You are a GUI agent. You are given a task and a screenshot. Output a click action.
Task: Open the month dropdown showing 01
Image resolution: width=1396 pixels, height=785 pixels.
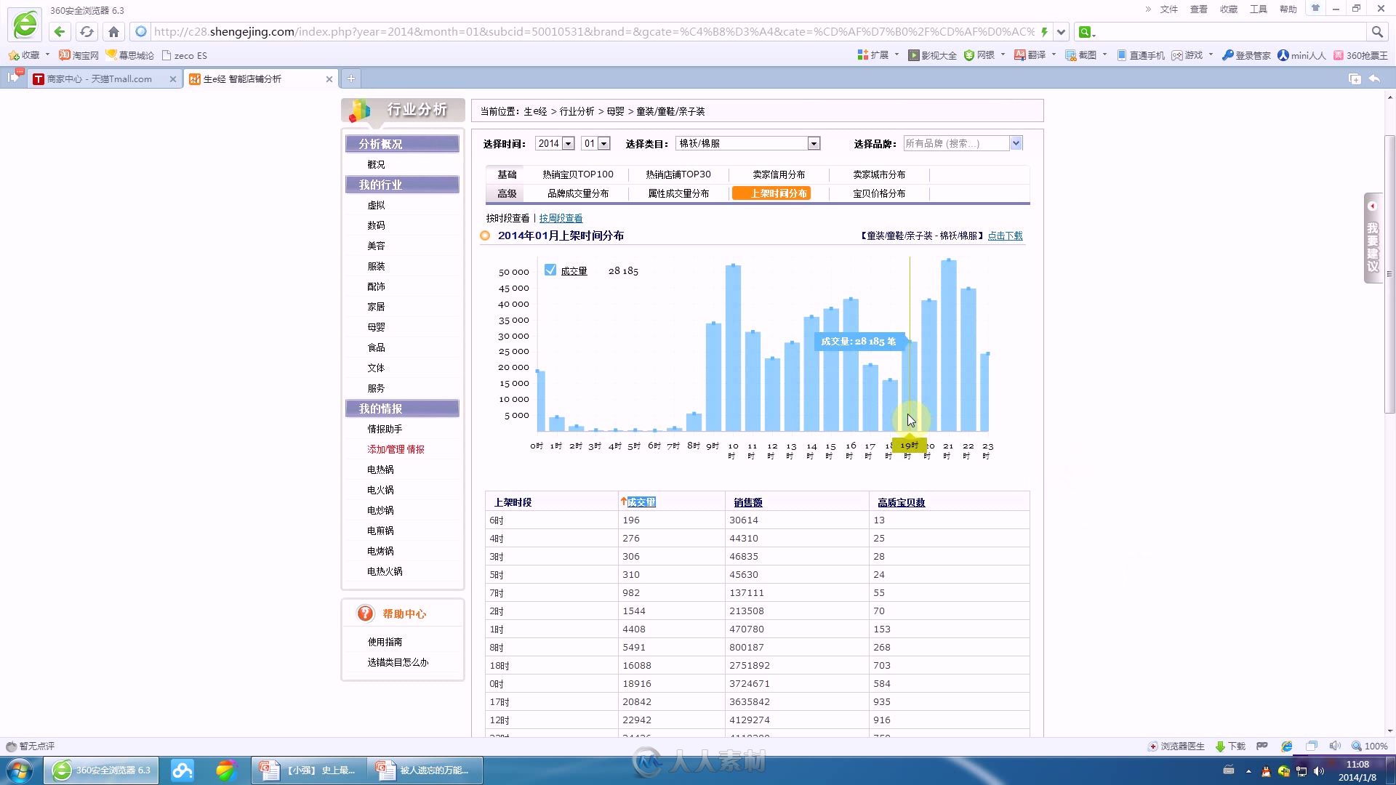point(595,143)
